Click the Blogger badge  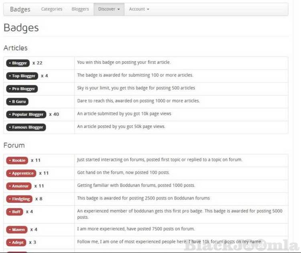[18, 63]
